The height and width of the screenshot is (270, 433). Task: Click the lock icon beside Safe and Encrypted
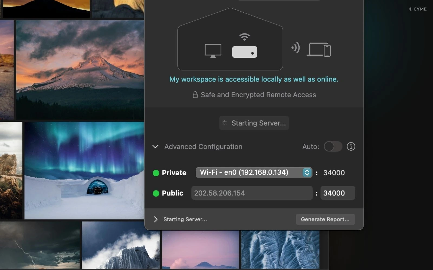point(195,95)
